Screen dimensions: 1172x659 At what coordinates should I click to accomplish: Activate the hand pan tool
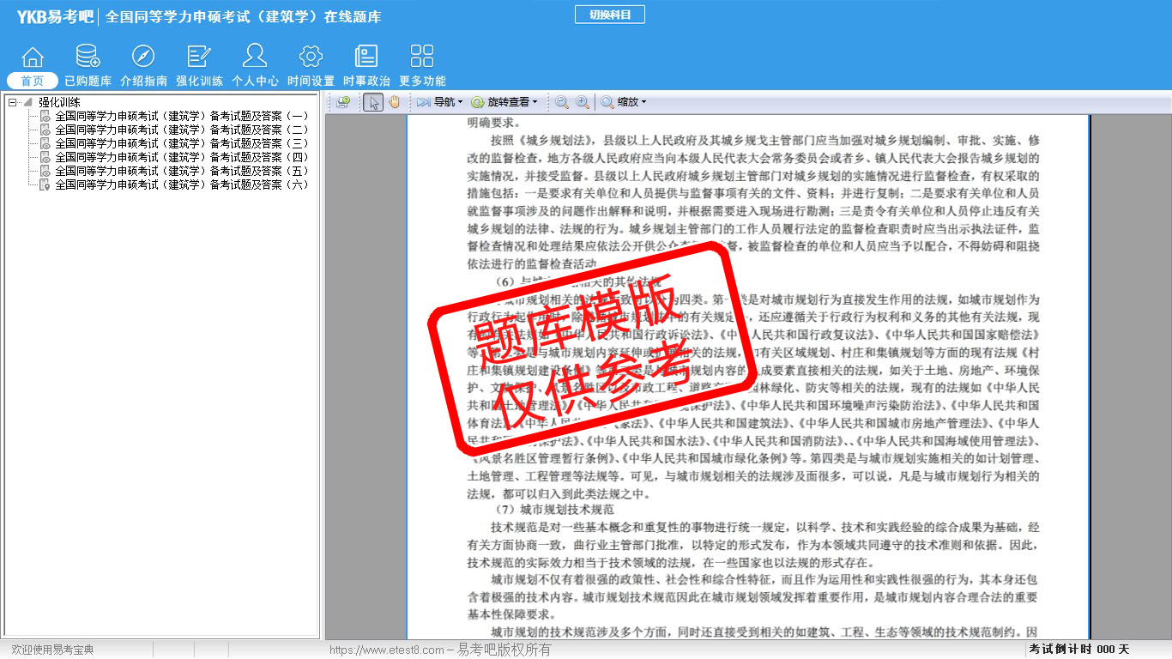click(394, 102)
